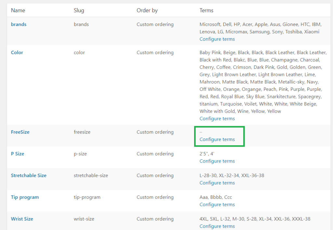Click the terms 'Aaa, Bbbb, Ccc'

coord(216,197)
